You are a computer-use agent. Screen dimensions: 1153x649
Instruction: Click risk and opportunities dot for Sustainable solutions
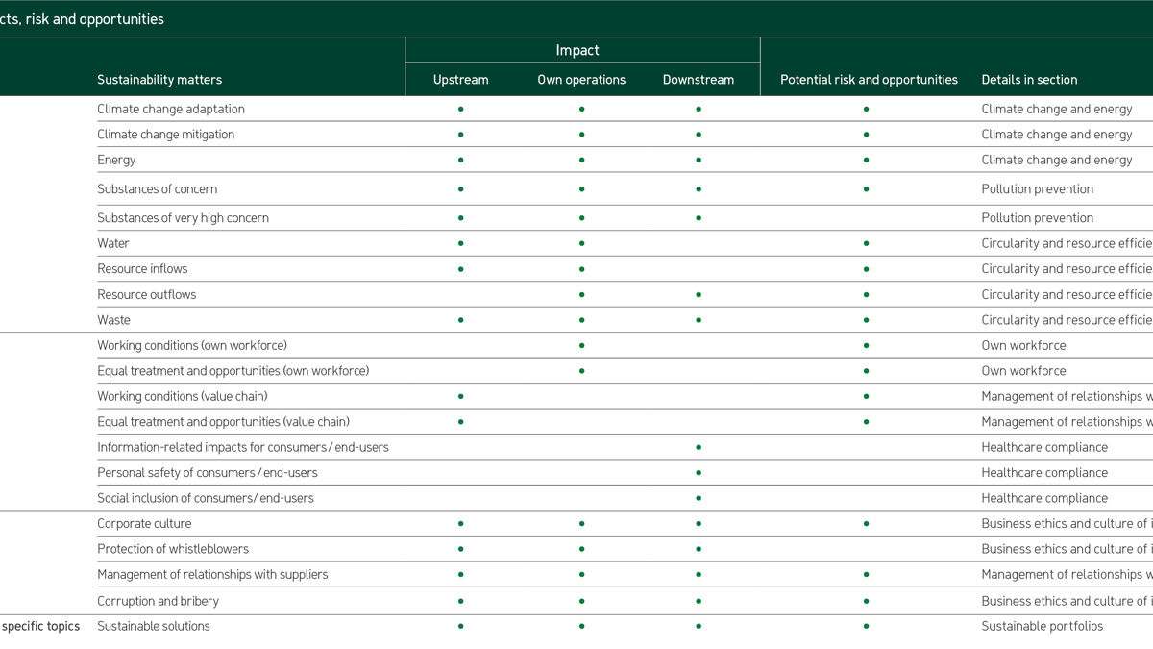[866, 626]
